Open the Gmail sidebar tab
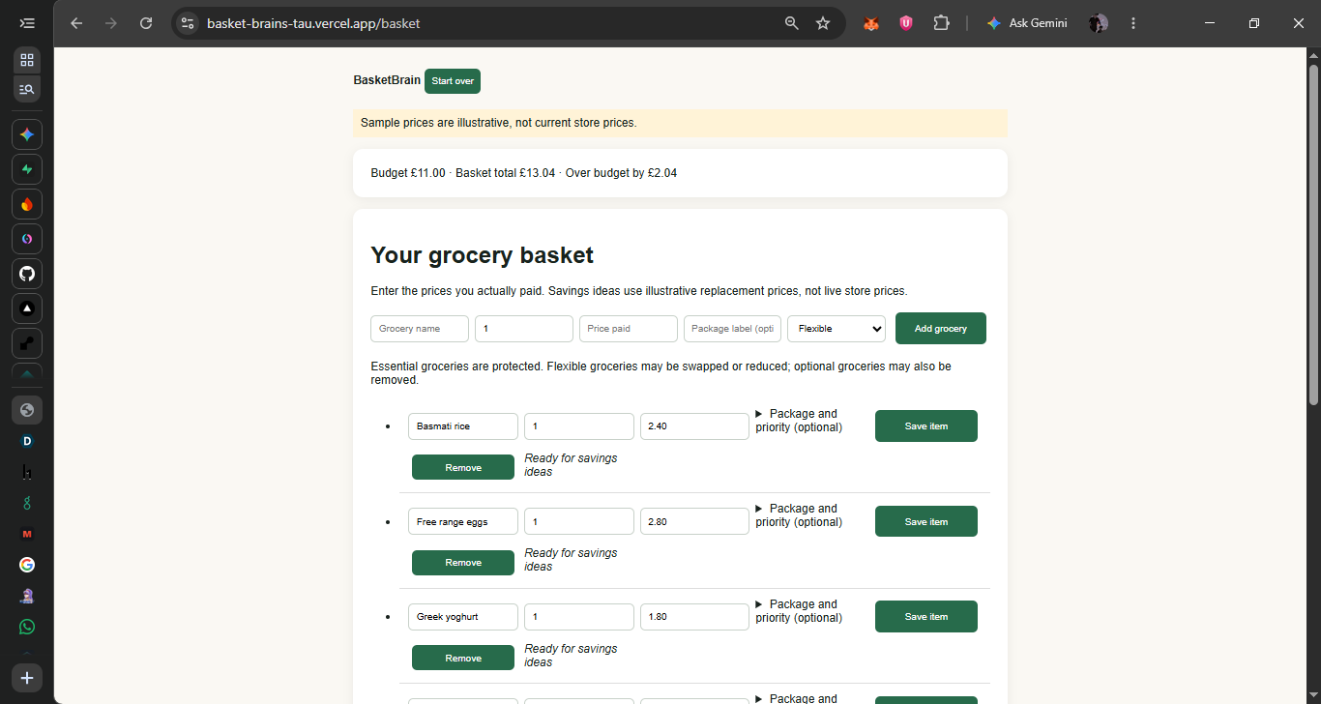Screen dimensions: 1321x704 click(x=27, y=534)
